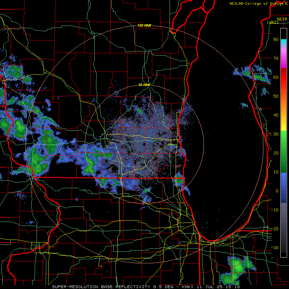The height and width of the screenshot is (289, 289).
Task: Click the KMKX station identifier in caption
Action: coord(188,287)
